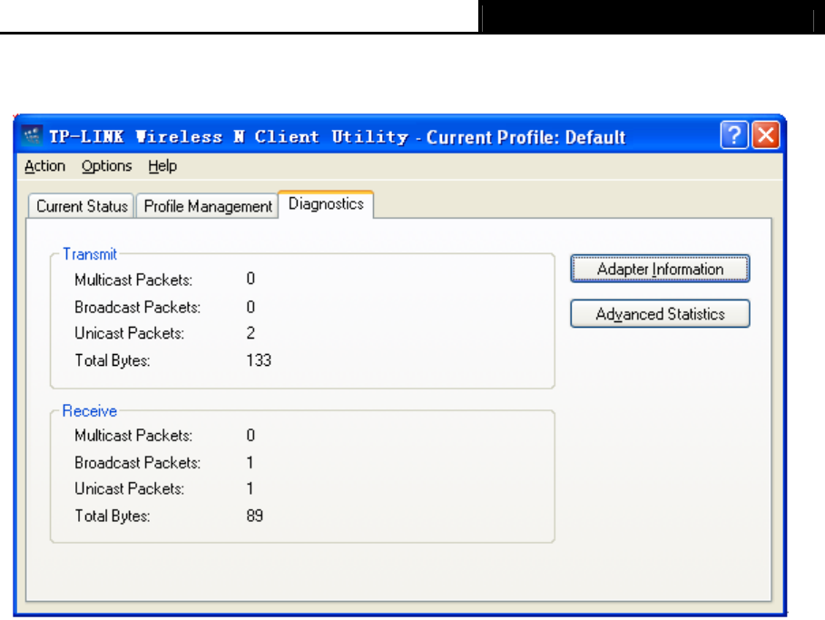Click Receive Broadcast Packets label
Image resolution: width=825 pixels, height=620 pixels.
point(137,463)
